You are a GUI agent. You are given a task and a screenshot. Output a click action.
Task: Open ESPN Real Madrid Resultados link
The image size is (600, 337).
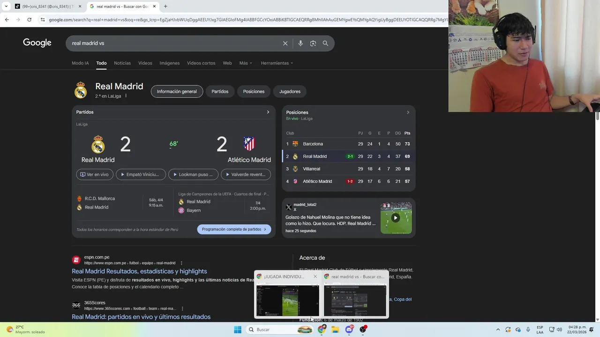tap(139, 271)
